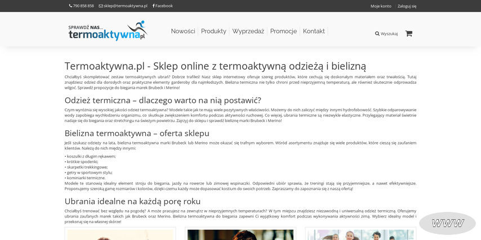Viewport: 481px width, 240px height.
Task: Click list item kominiarki termiczne
Action: (x=85, y=178)
